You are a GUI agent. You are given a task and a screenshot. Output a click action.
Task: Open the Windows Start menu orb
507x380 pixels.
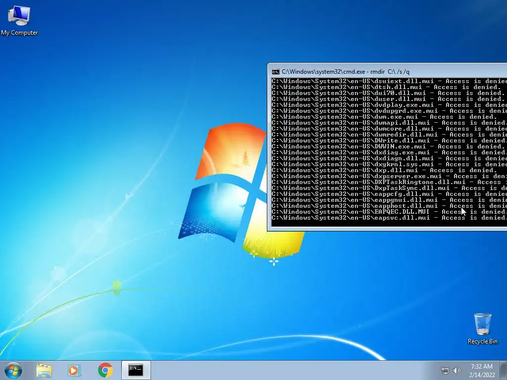coord(13,370)
